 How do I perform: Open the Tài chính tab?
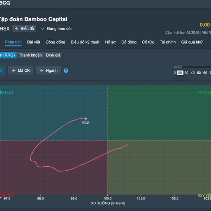click(168, 42)
